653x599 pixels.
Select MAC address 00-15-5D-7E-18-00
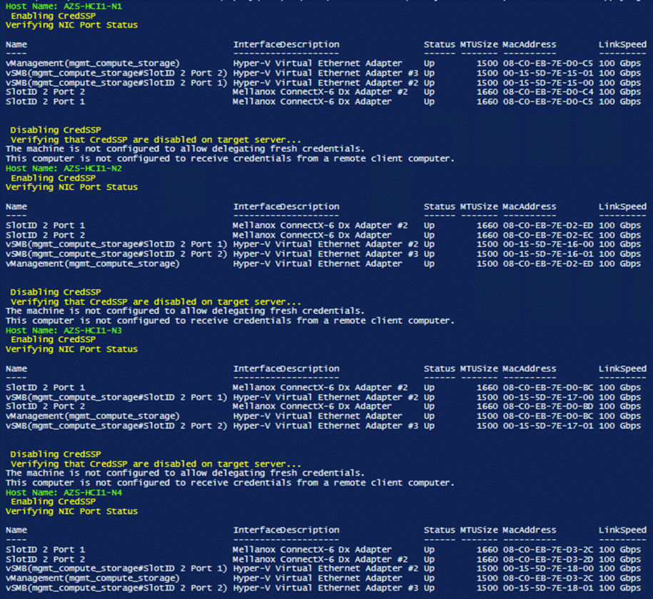[547, 568]
